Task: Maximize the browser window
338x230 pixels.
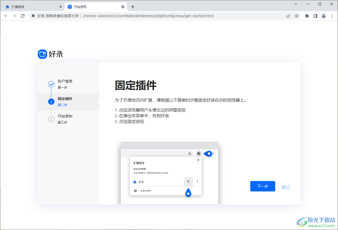Action: 320,4
